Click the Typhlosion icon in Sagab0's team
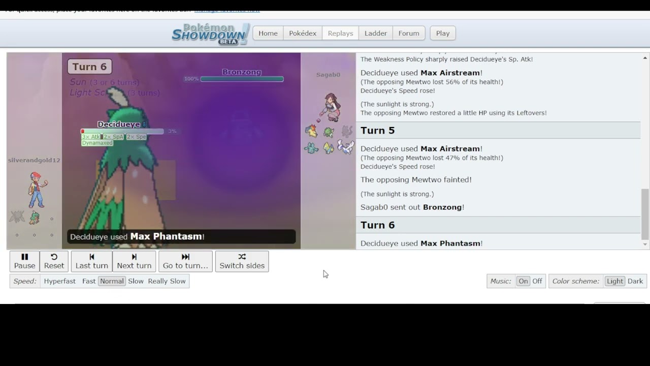 (x=311, y=132)
